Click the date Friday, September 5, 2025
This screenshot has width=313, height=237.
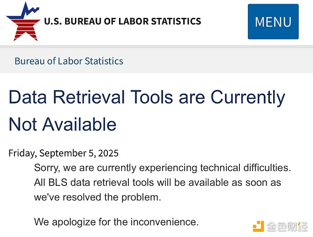[x=63, y=153]
